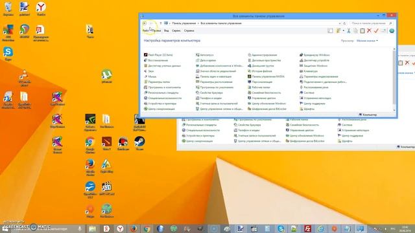Click the red X icon in back window toolbar

(x=407, y=63)
